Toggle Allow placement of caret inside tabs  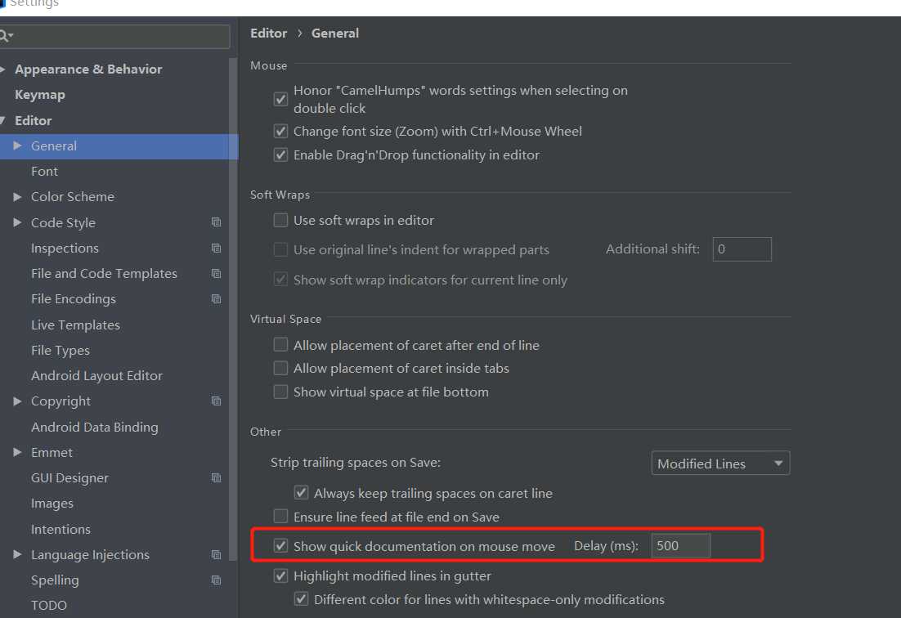click(x=281, y=368)
